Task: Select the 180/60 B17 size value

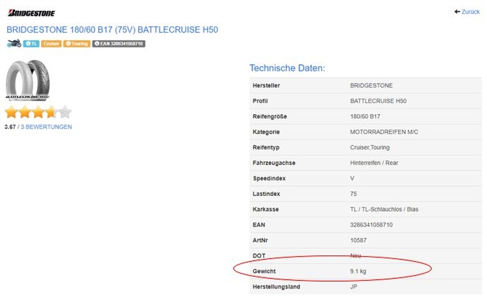Action: point(365,117)
